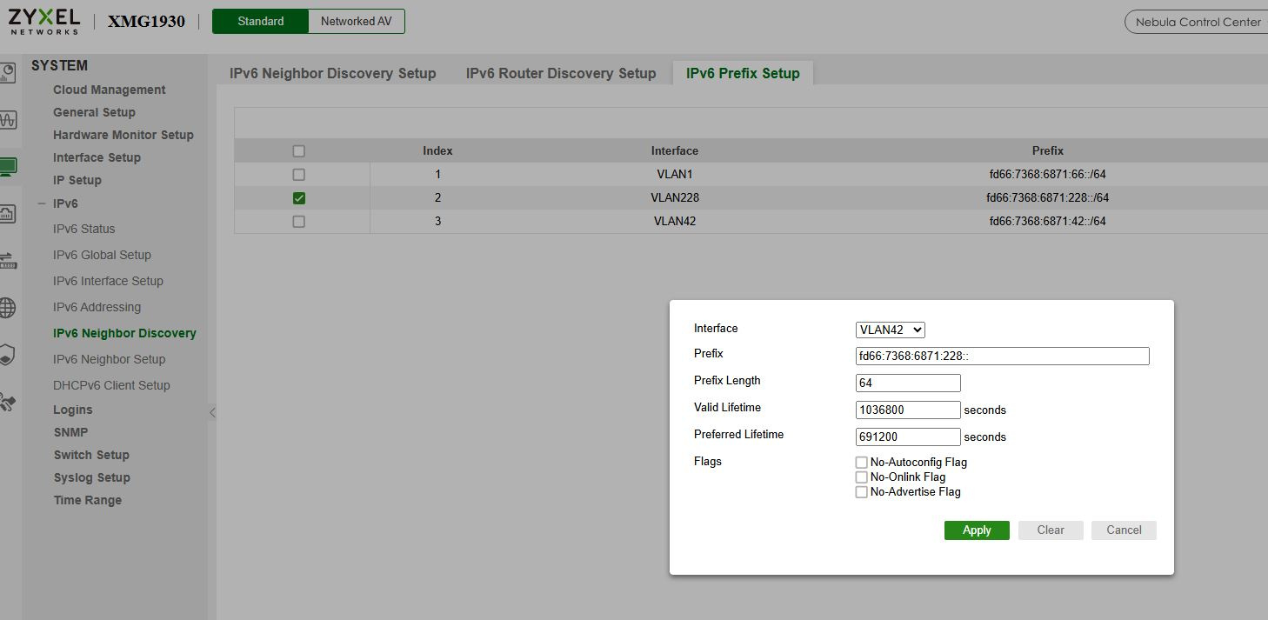The width and height of the screenshot is (1268, 620).
Task: Toggle the select-all checkbox in table header
Action: click(x=298, y=151)
